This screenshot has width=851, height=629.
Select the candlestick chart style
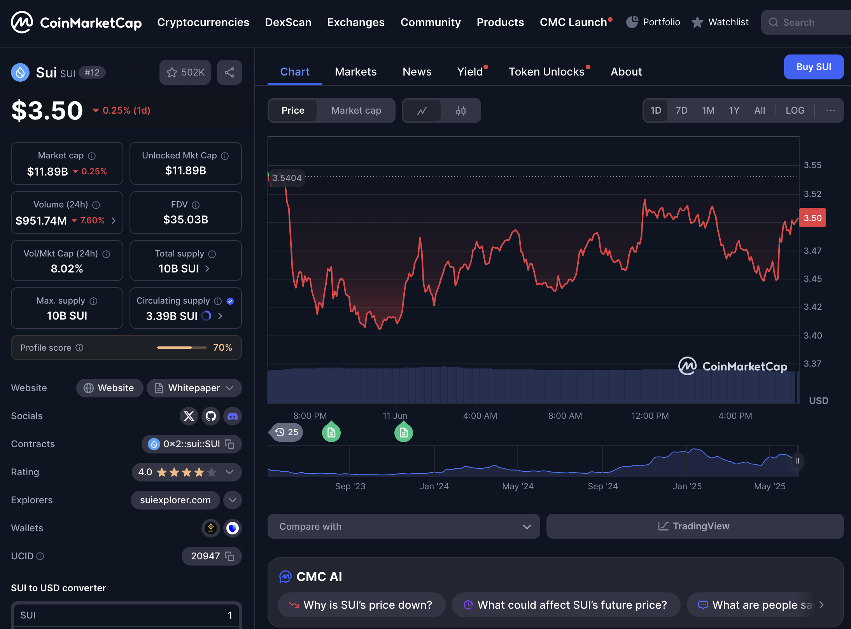point(461,111)
